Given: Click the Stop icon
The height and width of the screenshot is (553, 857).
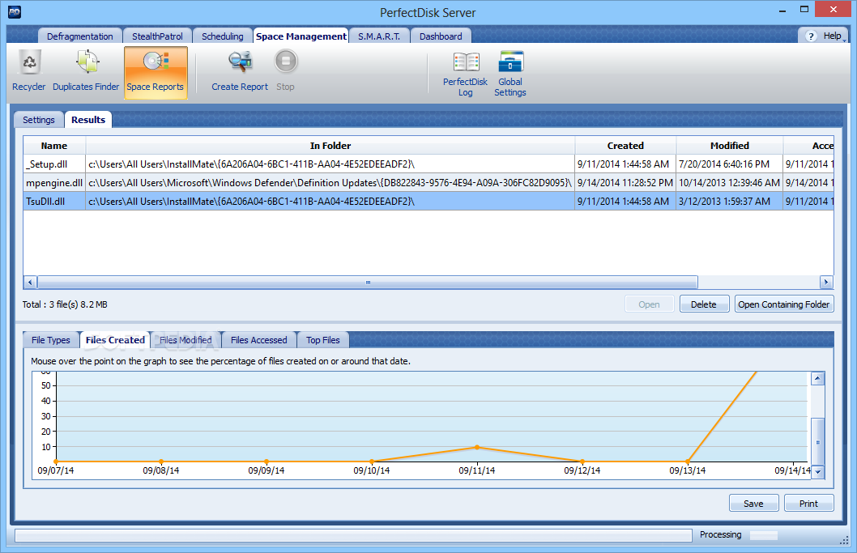Looking at the screenshot, I should (x=285, y=62).
